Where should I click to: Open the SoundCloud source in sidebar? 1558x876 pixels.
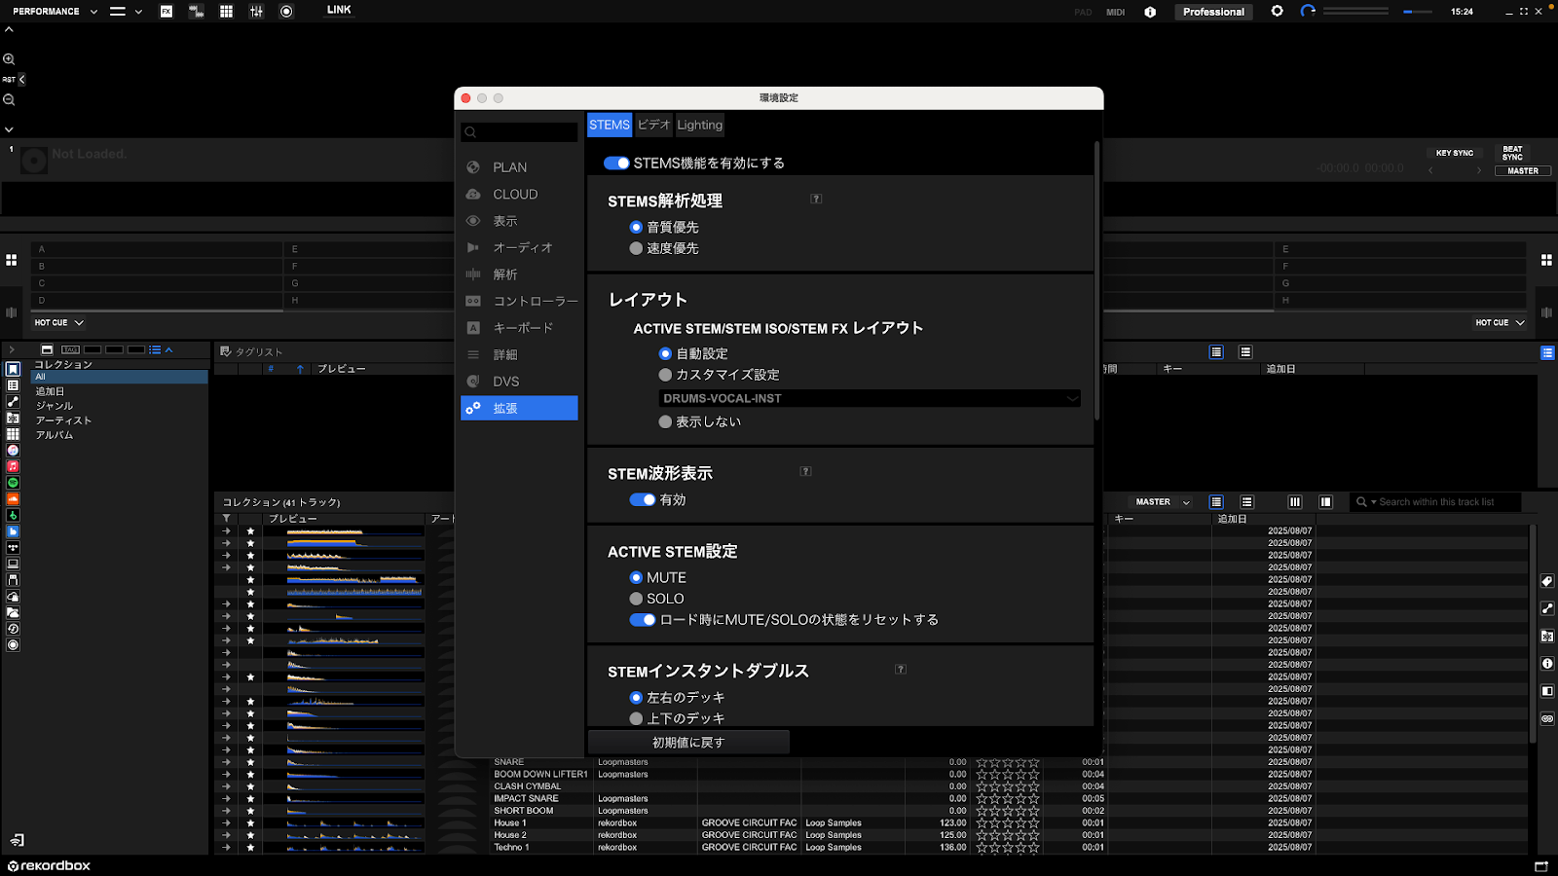point(13,499)
